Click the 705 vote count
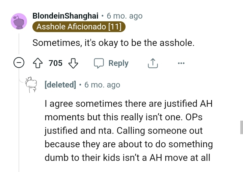 coord(55,63)
